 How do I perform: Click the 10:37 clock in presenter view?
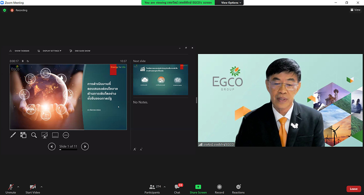(x=123, y=61)
